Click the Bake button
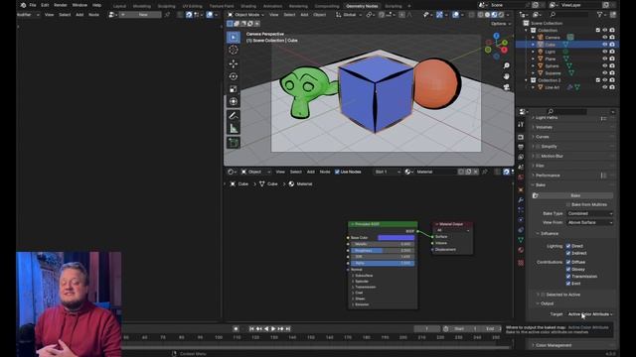 pyautogui.click(x=574, y=196)
